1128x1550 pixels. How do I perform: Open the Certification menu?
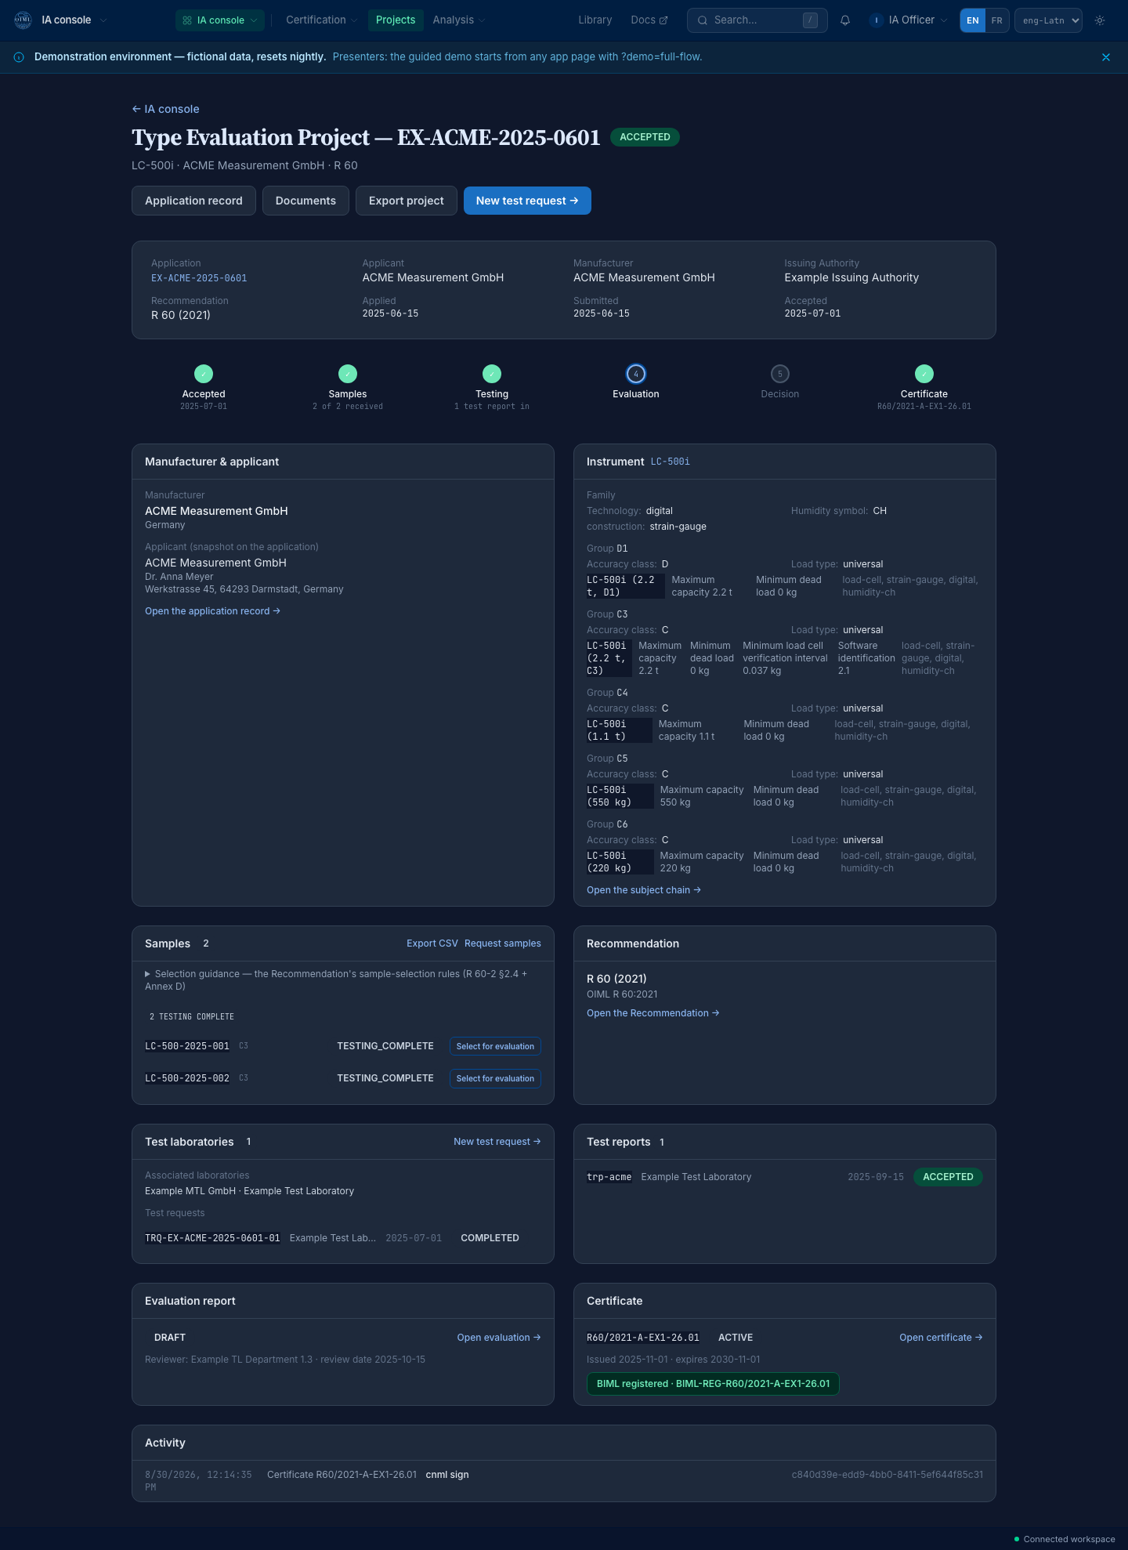pyautogui.click(x=321, y=20)
